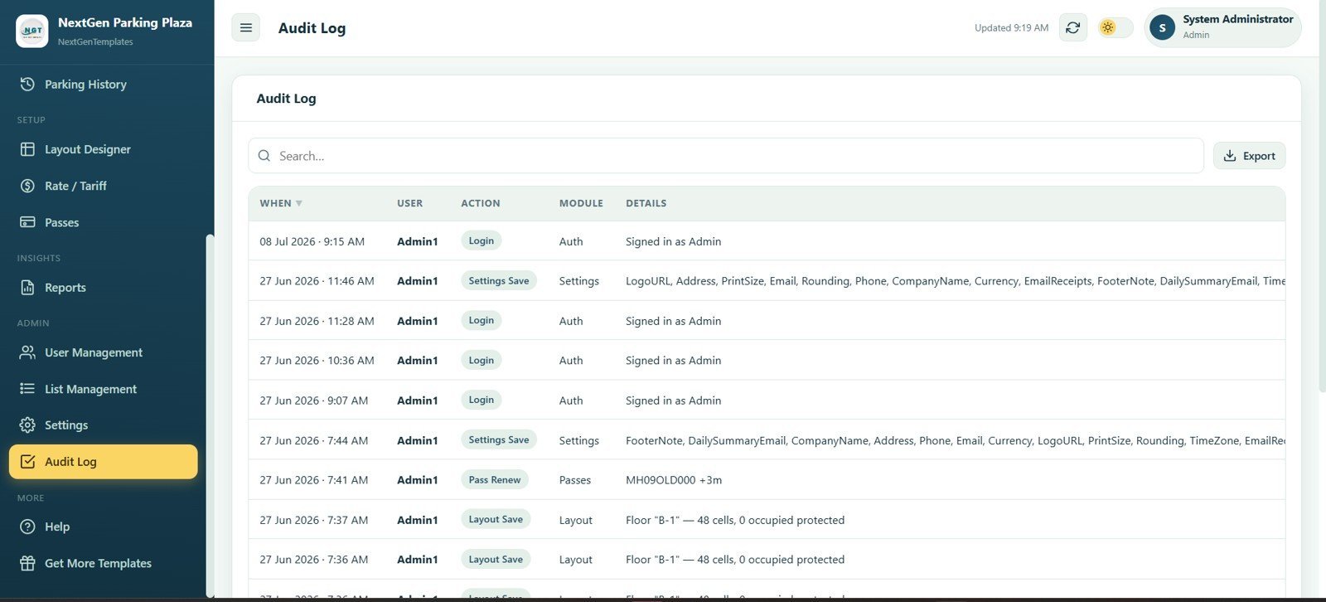Click the '08 Jul 2026 · 9:15 AM' timestamp
1326x602 pixels.
pos(312,241)
